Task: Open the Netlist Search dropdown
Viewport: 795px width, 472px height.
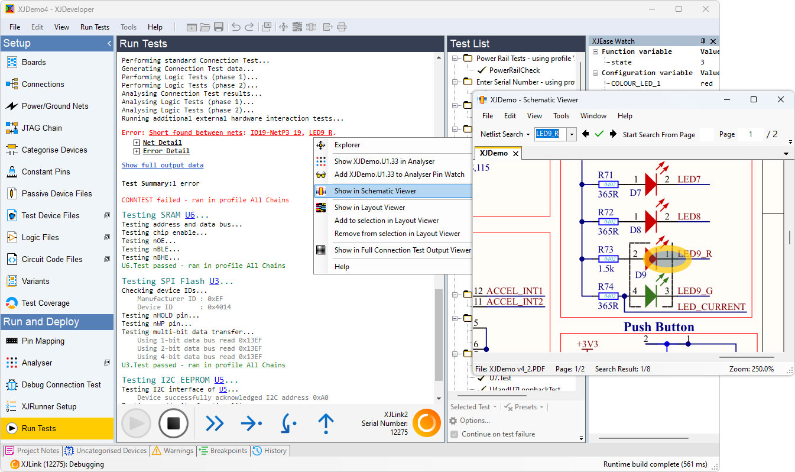Action: 505,134
